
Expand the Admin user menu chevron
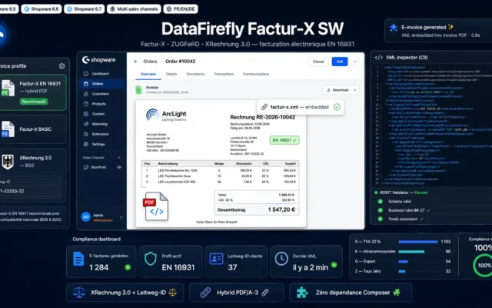click(x=121, y=217)
